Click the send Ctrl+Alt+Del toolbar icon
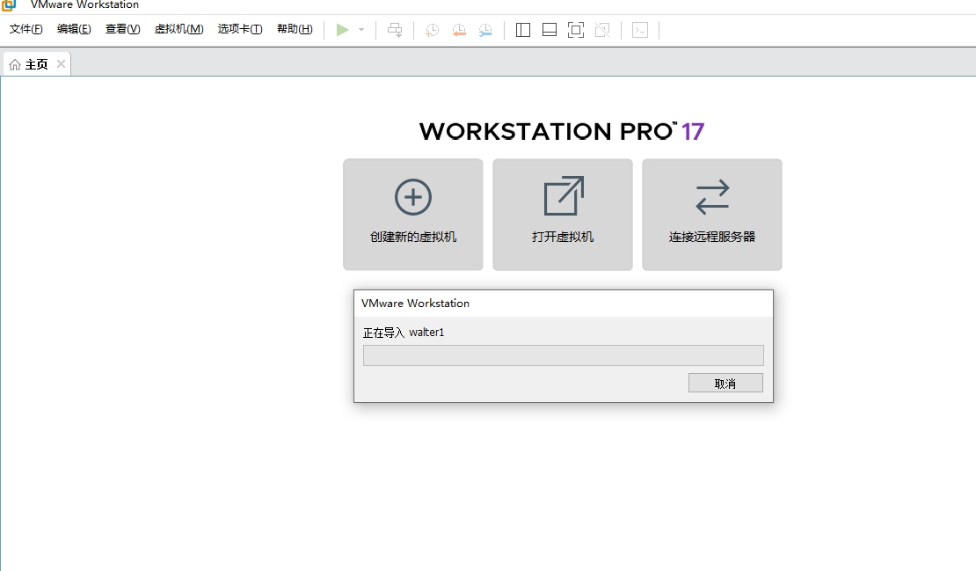 [x=396, y=30]
